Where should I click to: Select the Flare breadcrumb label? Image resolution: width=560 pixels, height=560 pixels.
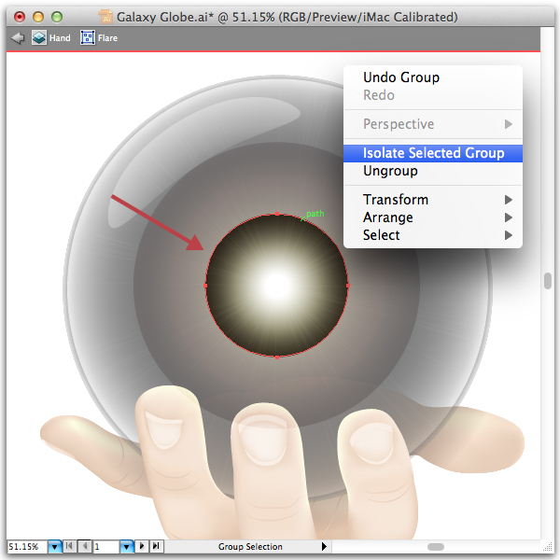pyautogui.click(x=107, y=38)
